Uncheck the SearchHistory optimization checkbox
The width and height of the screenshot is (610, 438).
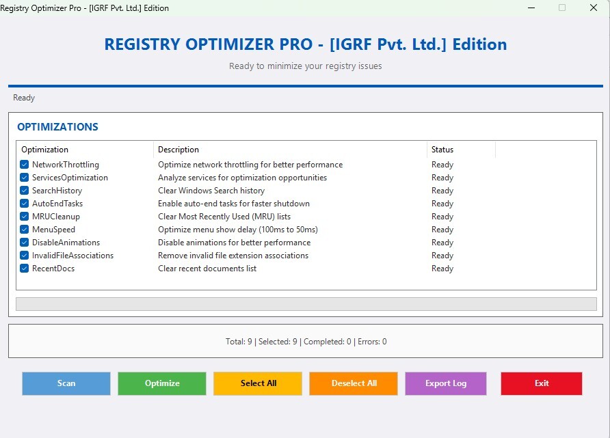[25, 191]
